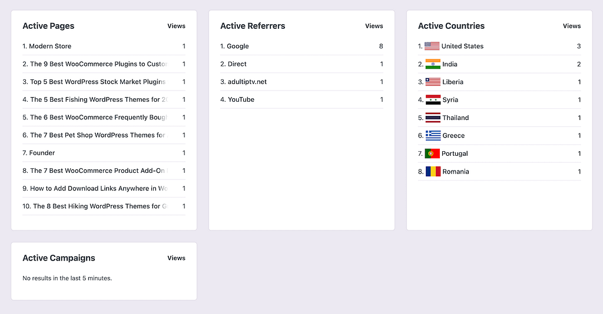Viewport: 603px width, 314px height.
Task: Select the adultiptv.net referrer
Action: tap(247, 82)
